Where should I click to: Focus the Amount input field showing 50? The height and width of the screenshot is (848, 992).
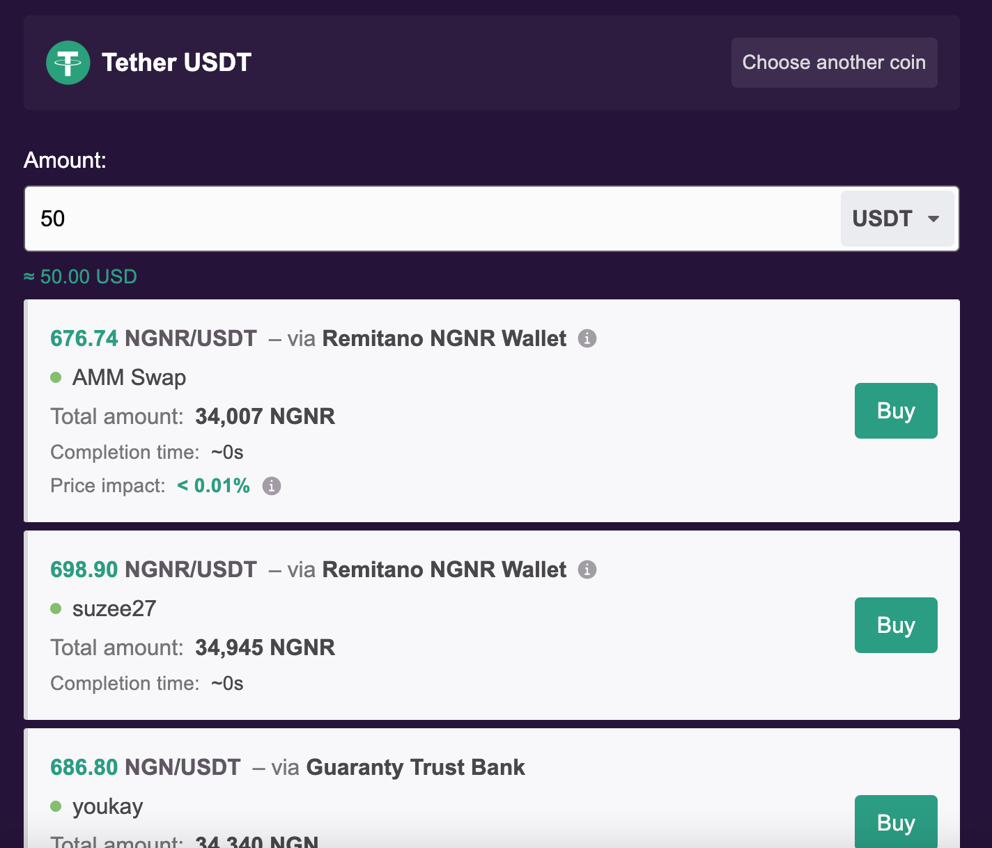point(432,219)
